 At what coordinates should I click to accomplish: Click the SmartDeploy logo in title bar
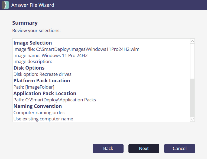(5, 5)
